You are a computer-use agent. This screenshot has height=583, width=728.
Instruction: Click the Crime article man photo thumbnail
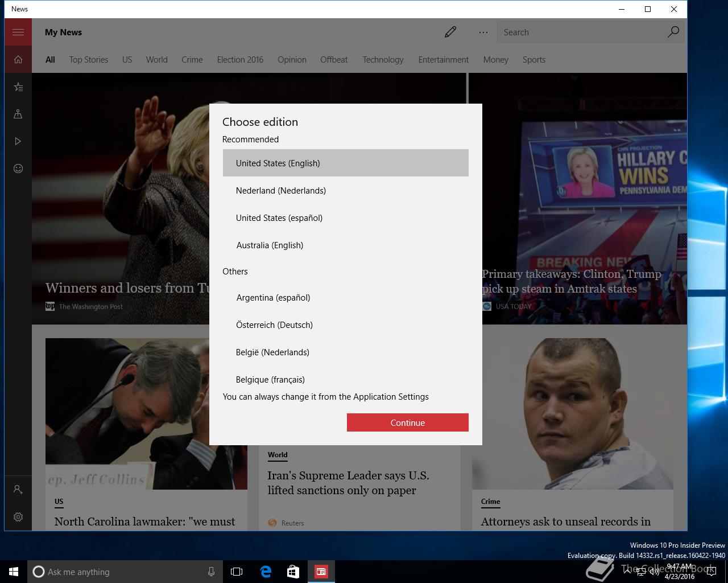tap(573, 413)
